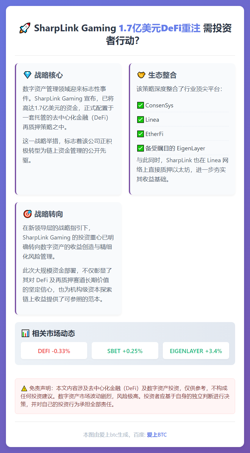The height and width of the screenshot is (453, 250).
Task: Click the 该策略深度整合了行业顶尖平台 intro line
Action: [179, 89]
